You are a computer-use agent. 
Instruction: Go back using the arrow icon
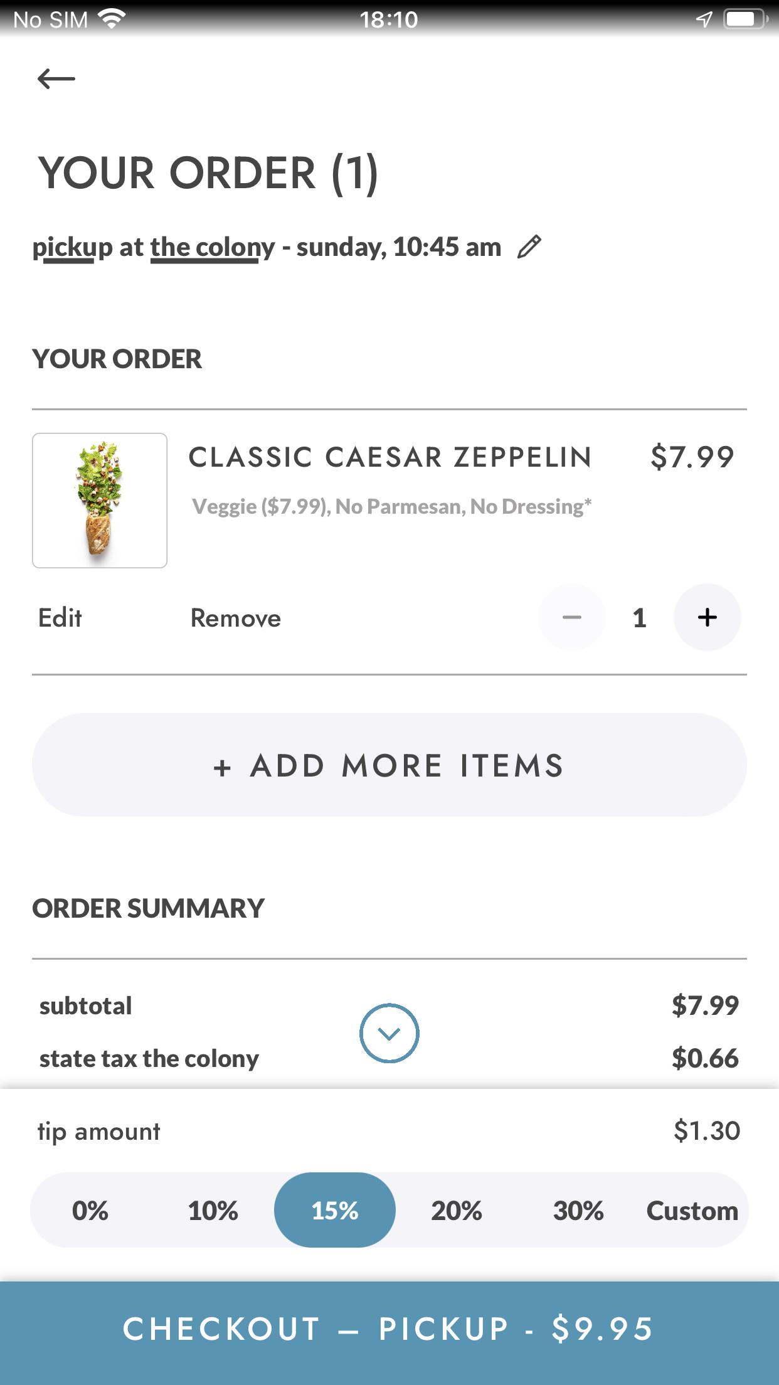[x=56, y=79]
